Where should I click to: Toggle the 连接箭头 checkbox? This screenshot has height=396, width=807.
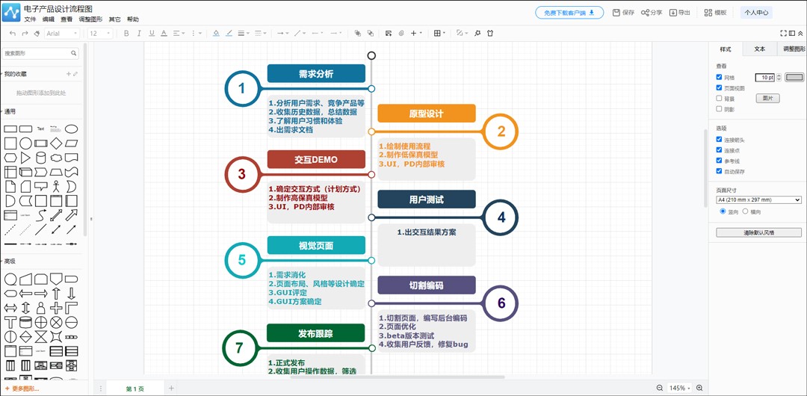tap(719, 139)
